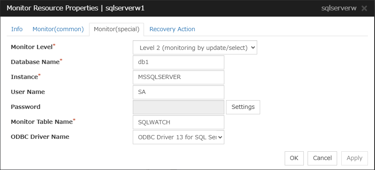Viewport: 375px width, 170px height.
Task: Open password Settings button
Action: [243, 107]
